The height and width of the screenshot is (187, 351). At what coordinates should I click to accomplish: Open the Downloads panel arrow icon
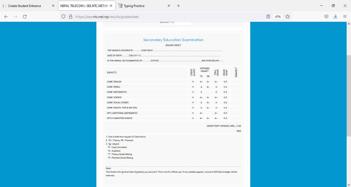335,16
